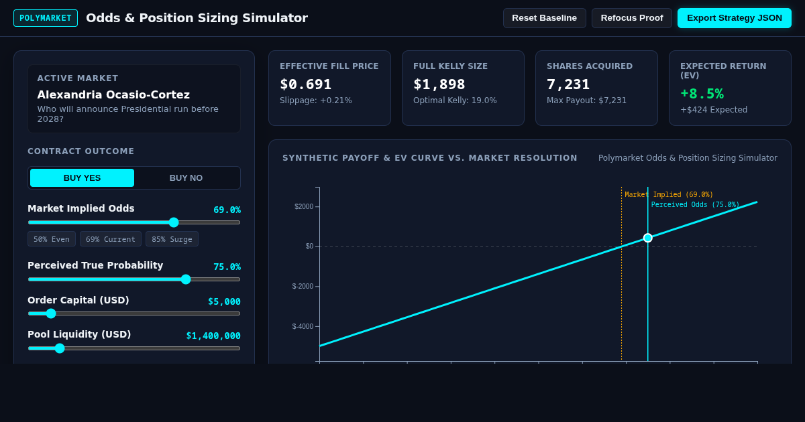
Task: Click the POLYMARKET logo badge
Action: pos(46,18)
